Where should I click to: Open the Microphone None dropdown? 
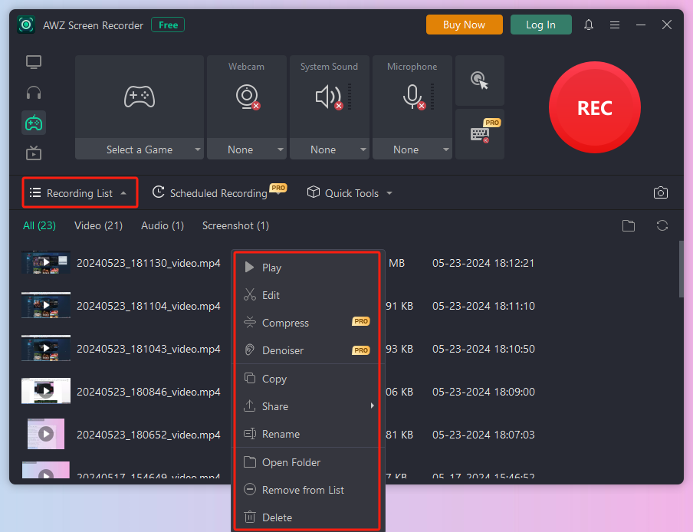click(x=412, y=149)
